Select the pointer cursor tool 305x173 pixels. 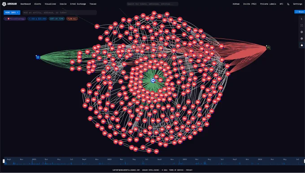coord(302,19)
